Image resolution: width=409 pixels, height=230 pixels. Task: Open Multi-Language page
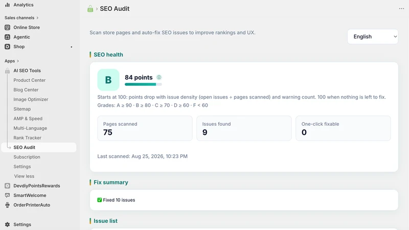[30, 128]
